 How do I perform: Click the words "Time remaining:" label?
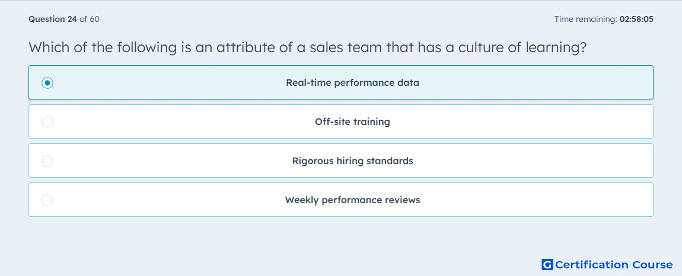pos(586,19)
